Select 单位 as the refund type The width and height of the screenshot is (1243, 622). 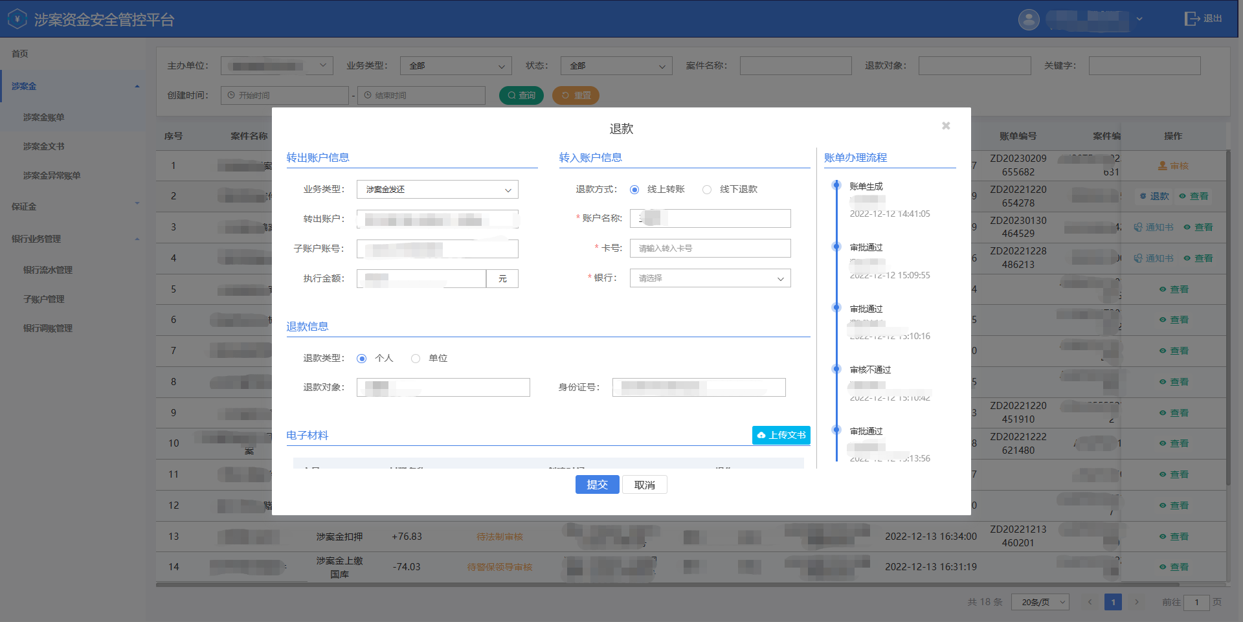pyautogui.click(x=415, y=358)
